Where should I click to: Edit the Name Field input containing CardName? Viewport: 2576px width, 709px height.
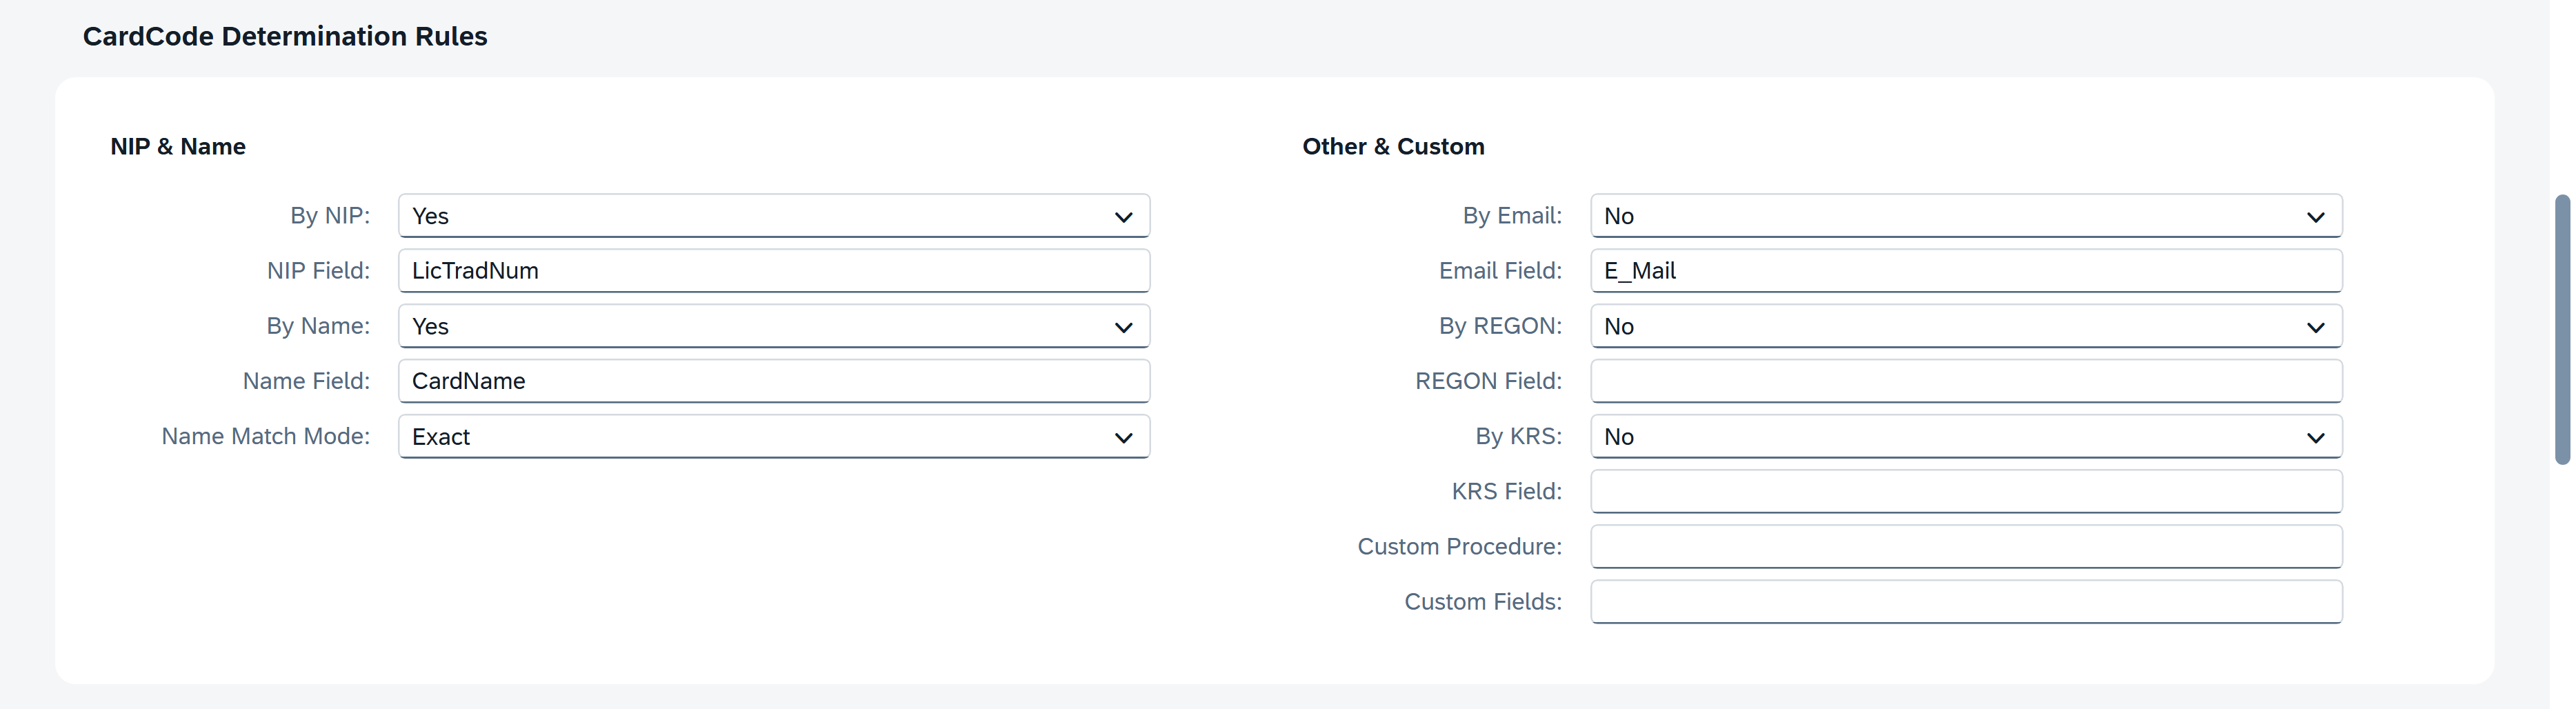click(774, 381)
